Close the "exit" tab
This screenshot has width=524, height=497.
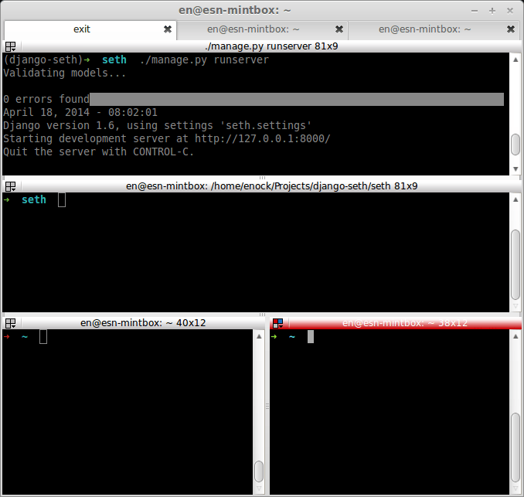168,29
